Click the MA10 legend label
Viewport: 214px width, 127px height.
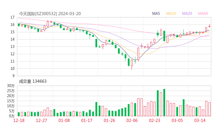click(x=171, y=14)
